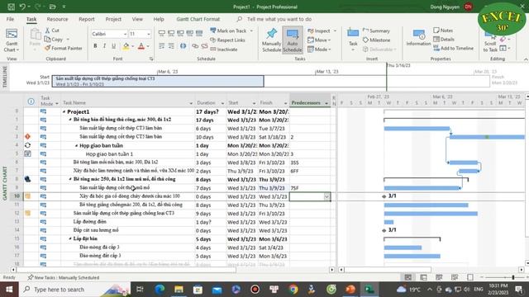The image size is (529, 297).
Task: Switch to the Project tab
Action: [113, 19]
